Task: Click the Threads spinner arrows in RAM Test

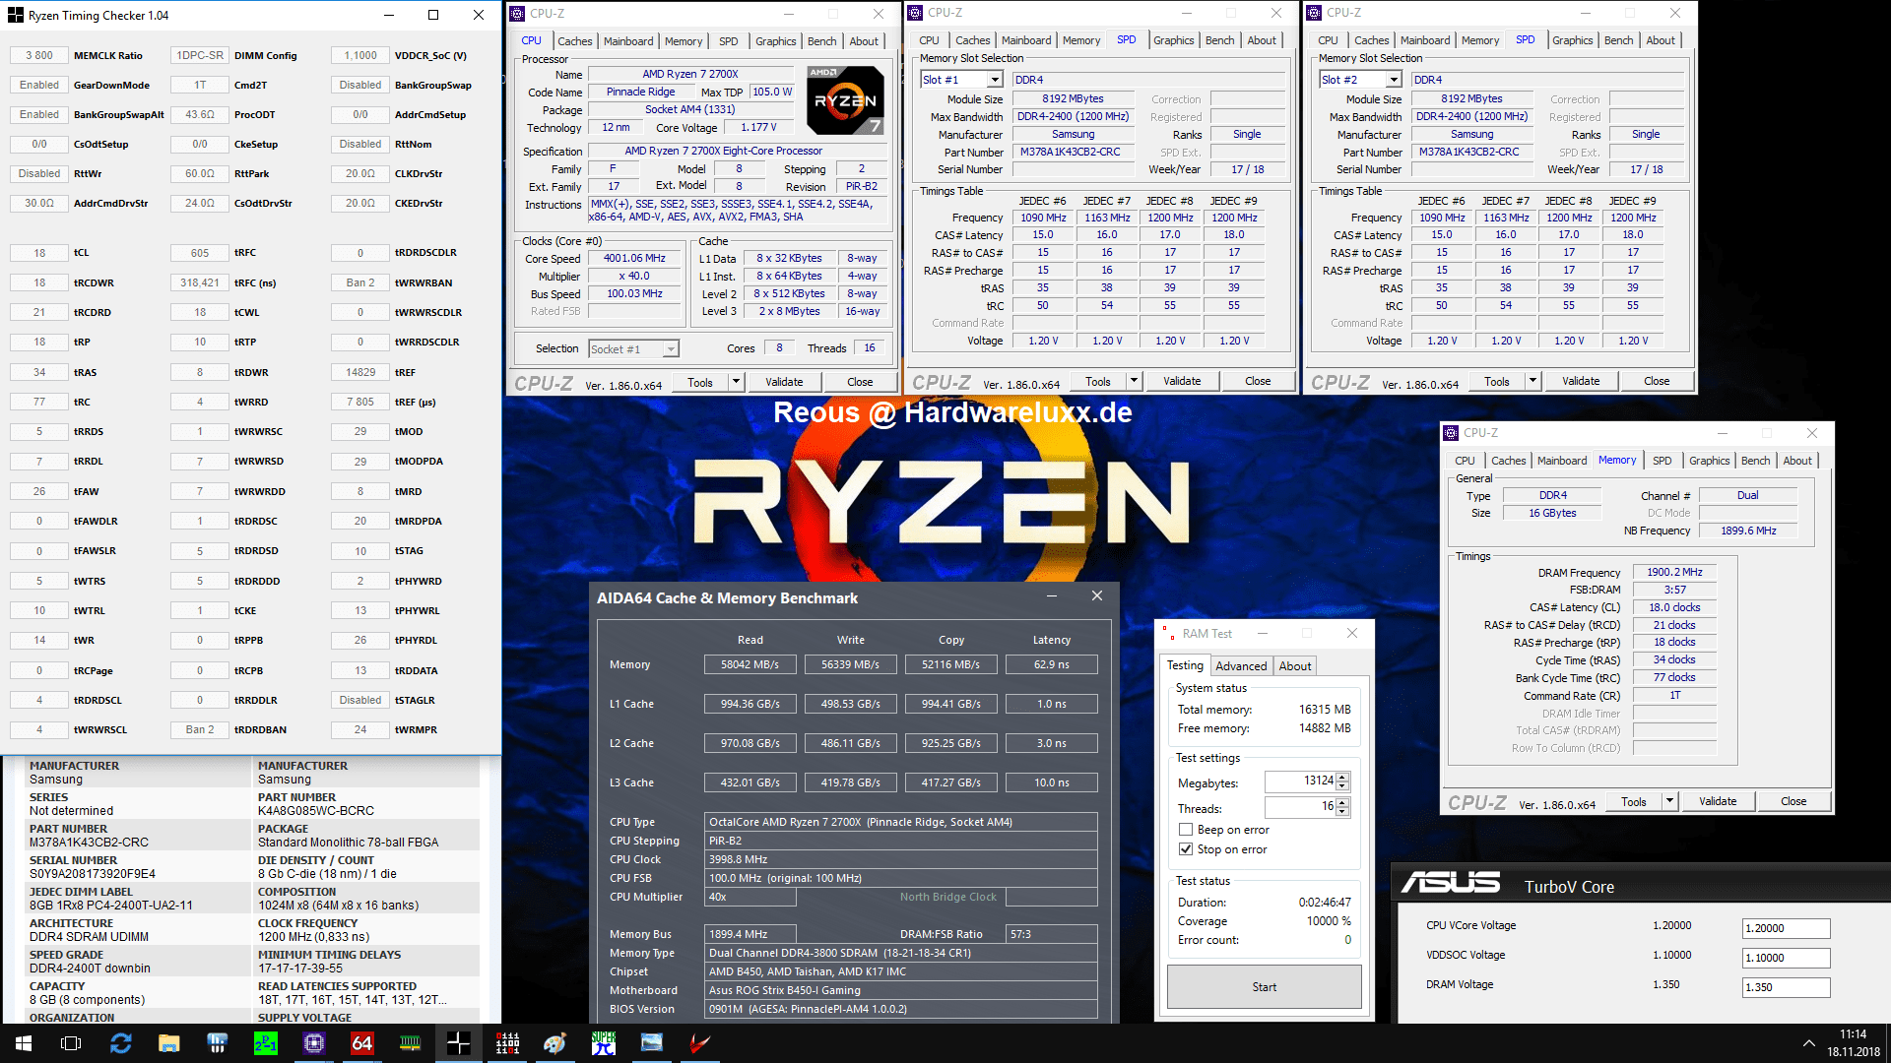Action: tap(1342, 807)
